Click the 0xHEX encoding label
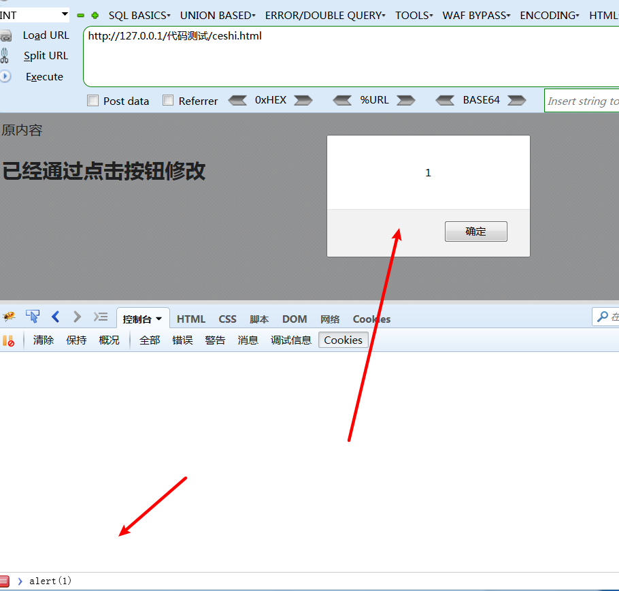 [271, 100]
